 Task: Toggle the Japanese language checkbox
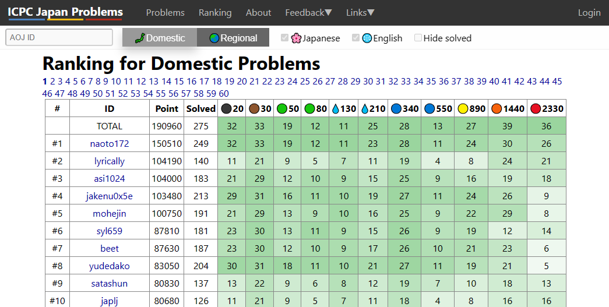click(285, 38)
